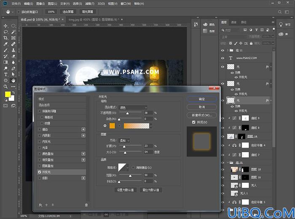Image resolution: width=295 pixels, height=219 pixels.
Task: Open the layer opacity dropdown
Action: click(273, 37)
